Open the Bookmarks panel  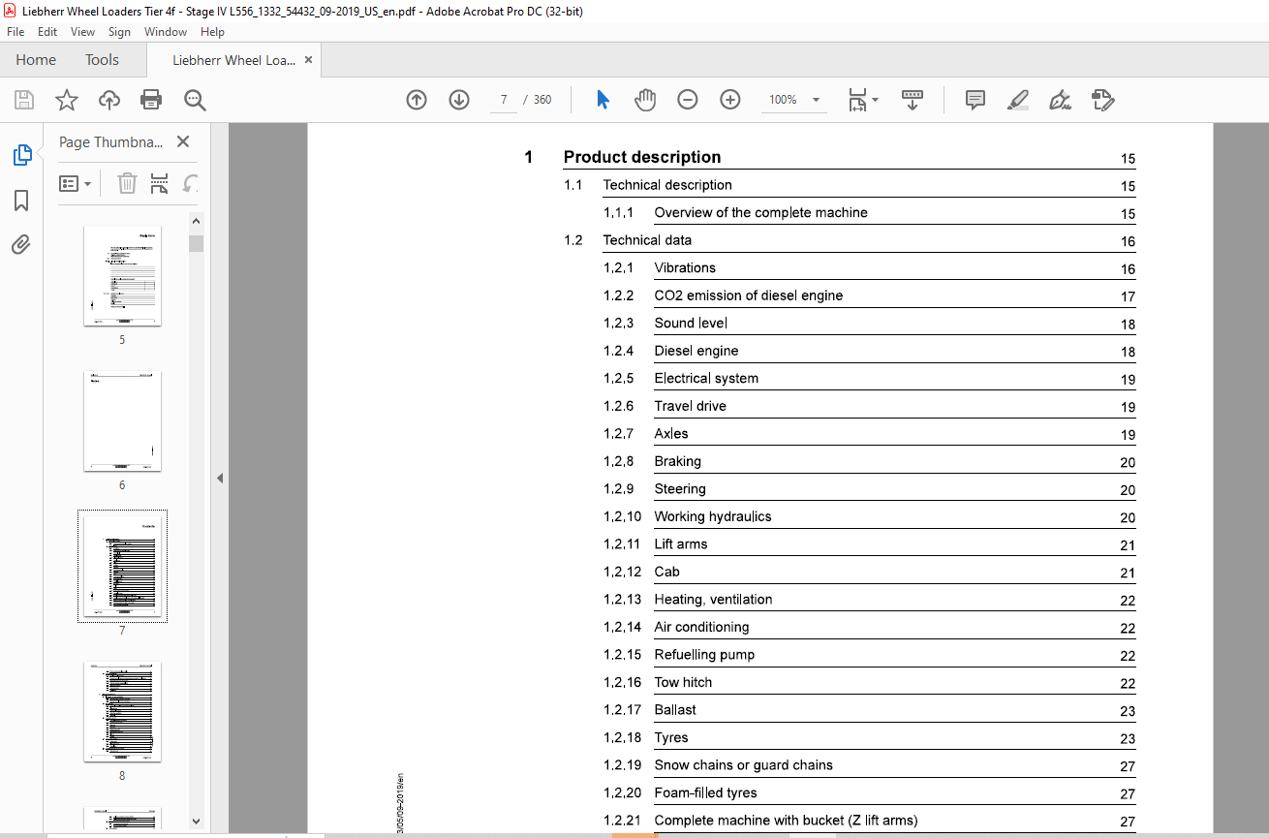[21, 201]
